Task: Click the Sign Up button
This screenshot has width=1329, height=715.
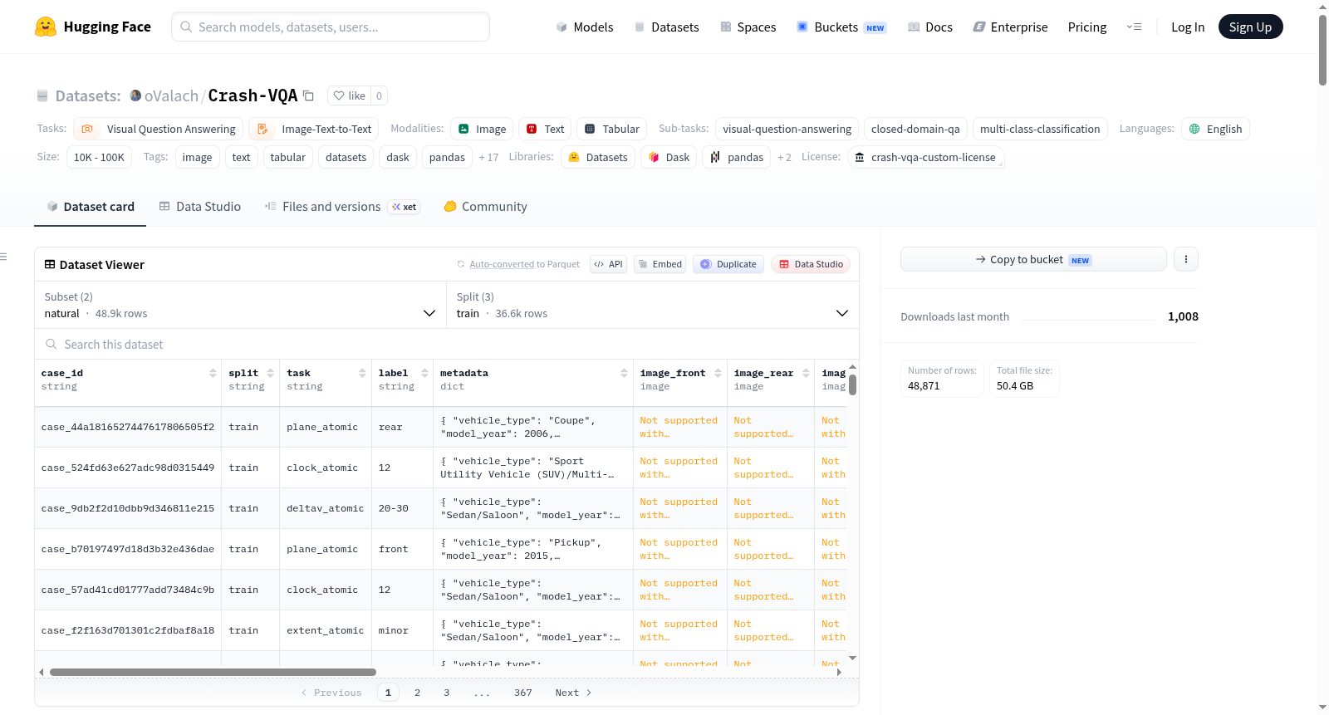Action: [x=1250, y=27]
